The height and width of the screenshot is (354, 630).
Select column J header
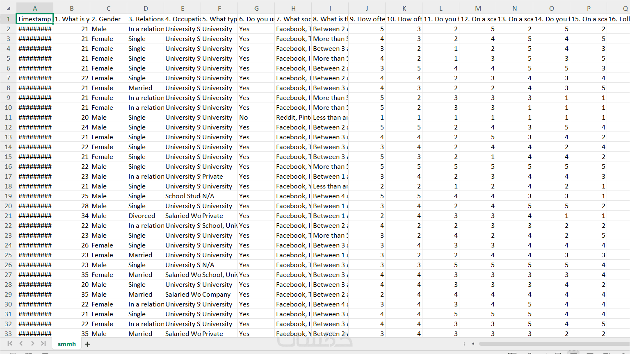(367, 8)
